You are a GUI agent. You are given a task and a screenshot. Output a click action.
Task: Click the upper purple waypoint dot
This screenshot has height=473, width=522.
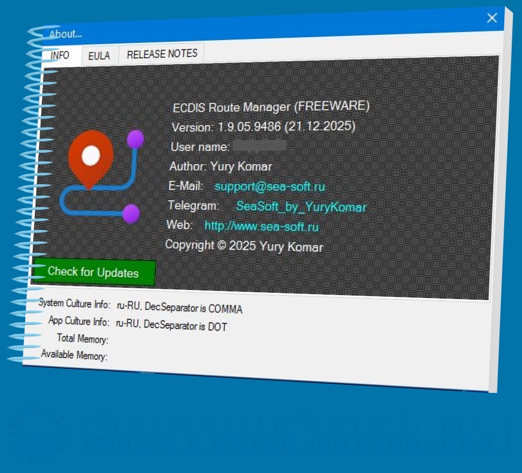point(135,139)
